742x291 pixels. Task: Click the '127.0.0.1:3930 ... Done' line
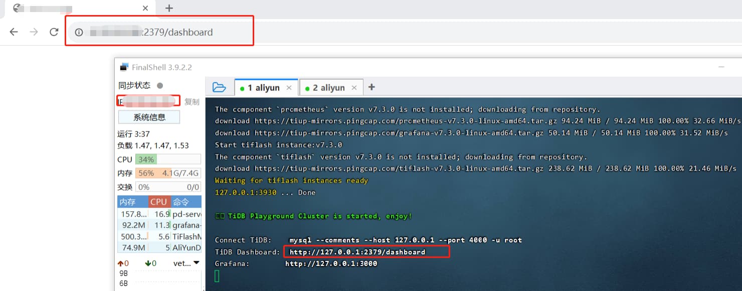click(x=265, y=192)
